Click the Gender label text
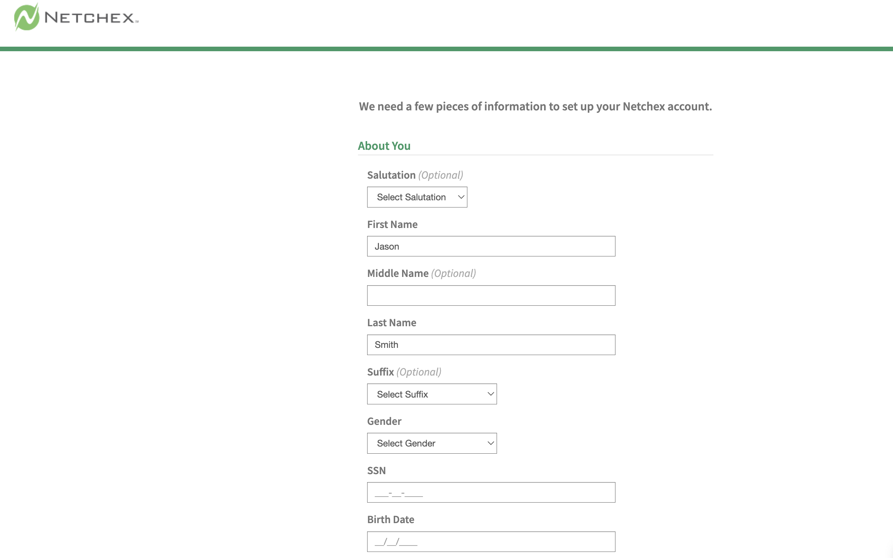Screen dimensions: 893x558 click(x=384, y=421)
